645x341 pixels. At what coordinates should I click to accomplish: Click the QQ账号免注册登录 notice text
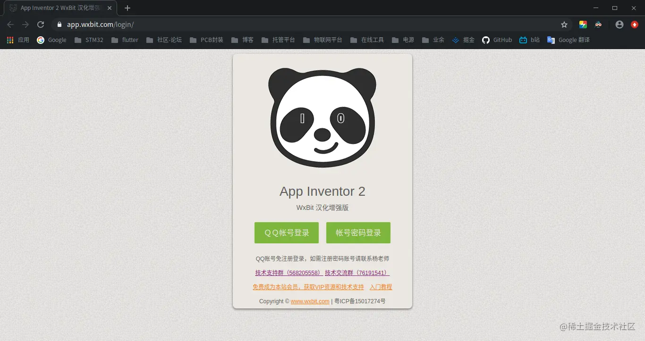322,259
